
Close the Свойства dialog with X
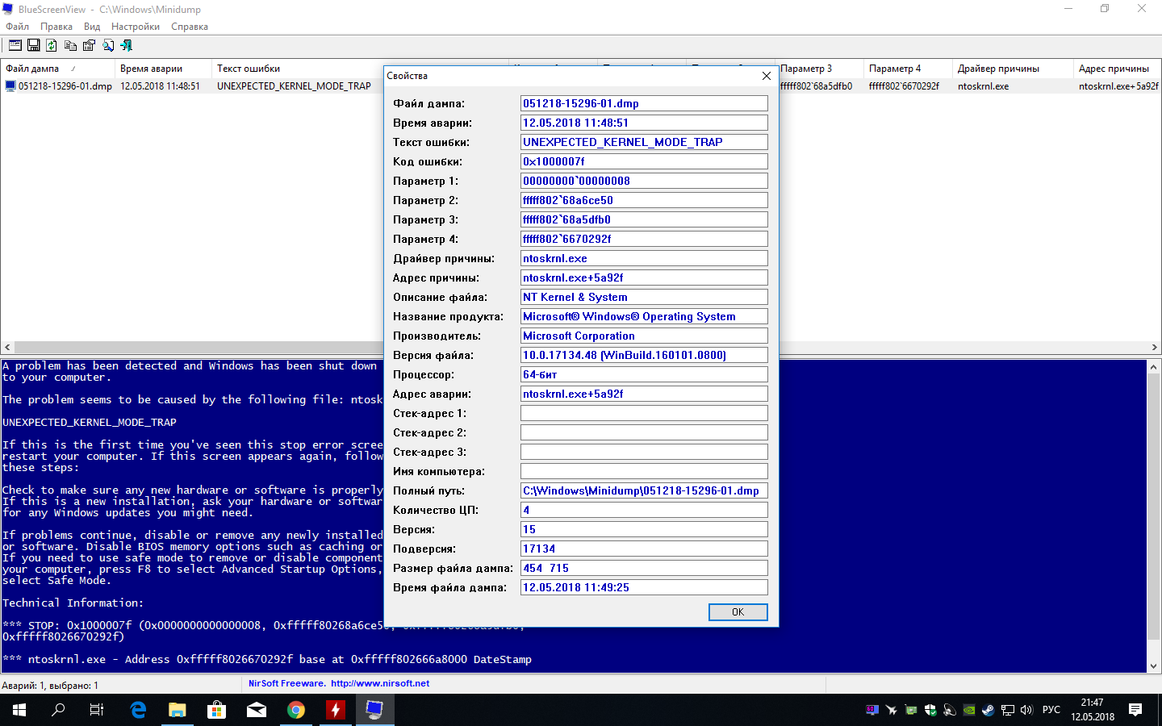(767, 76)
